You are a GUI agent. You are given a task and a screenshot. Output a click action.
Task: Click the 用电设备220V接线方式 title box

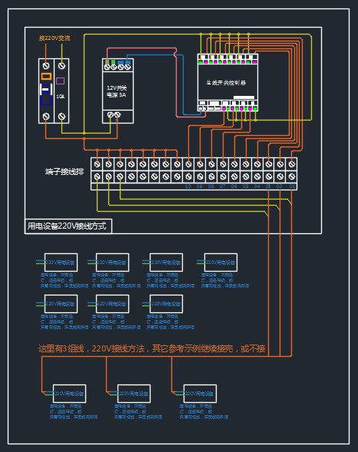(68, 226)
